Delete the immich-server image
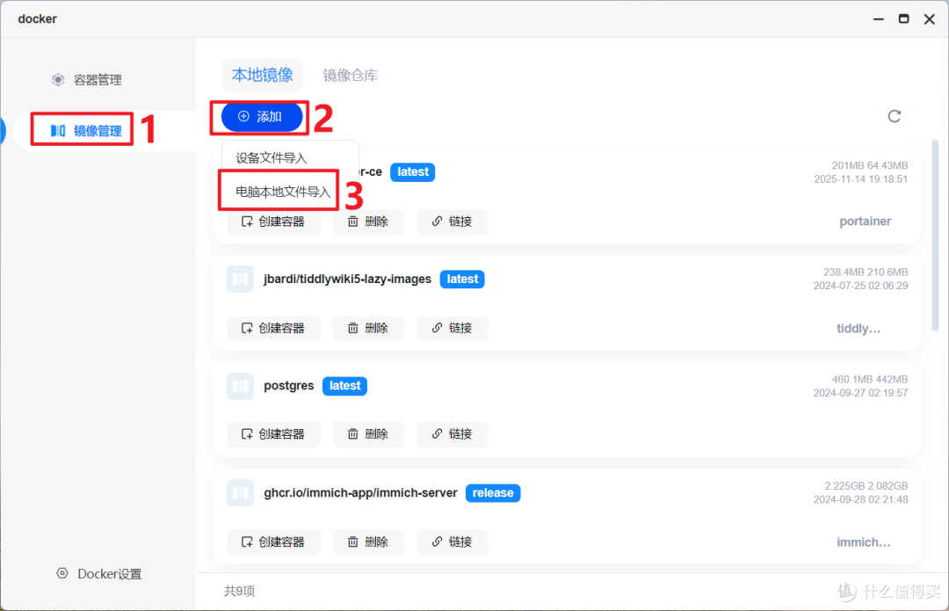949x611 pixels. [368, 542]
